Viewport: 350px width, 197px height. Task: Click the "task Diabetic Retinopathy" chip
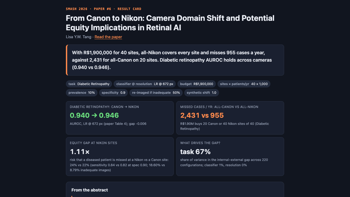[89, 84]
